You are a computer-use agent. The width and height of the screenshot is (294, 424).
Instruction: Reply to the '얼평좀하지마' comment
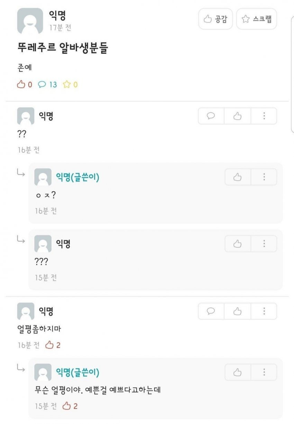211,311
